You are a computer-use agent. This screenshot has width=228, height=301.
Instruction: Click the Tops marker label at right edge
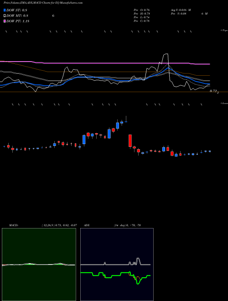[224, 31]
